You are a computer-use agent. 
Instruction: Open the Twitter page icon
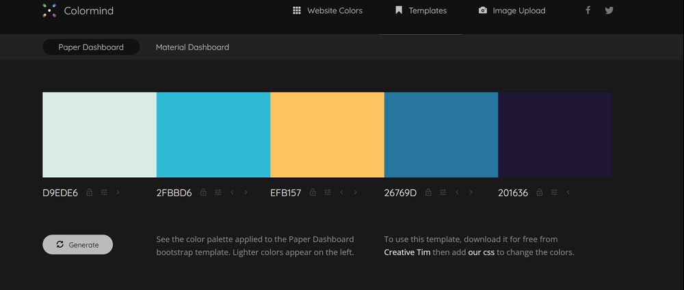coord(609,10)
